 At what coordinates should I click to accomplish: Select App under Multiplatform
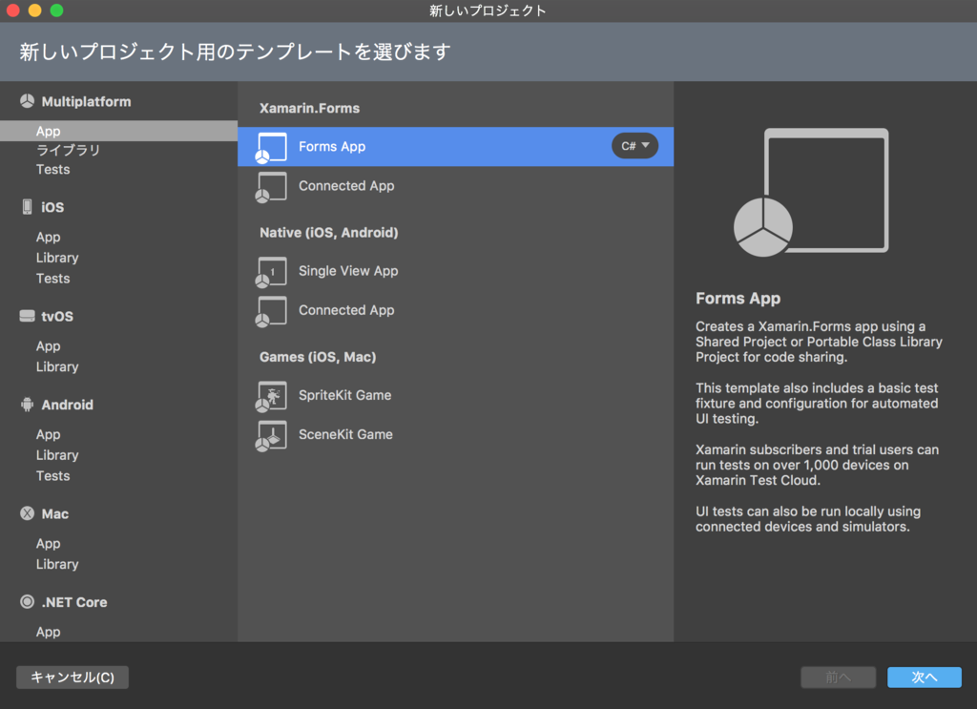point(118,131)
